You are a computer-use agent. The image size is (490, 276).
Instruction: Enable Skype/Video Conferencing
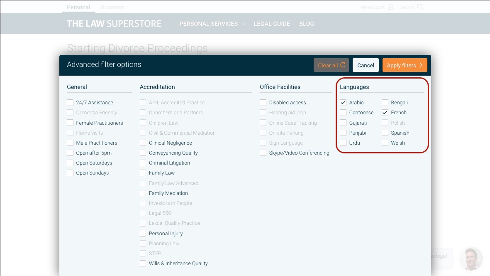click(x=263, y=153)
